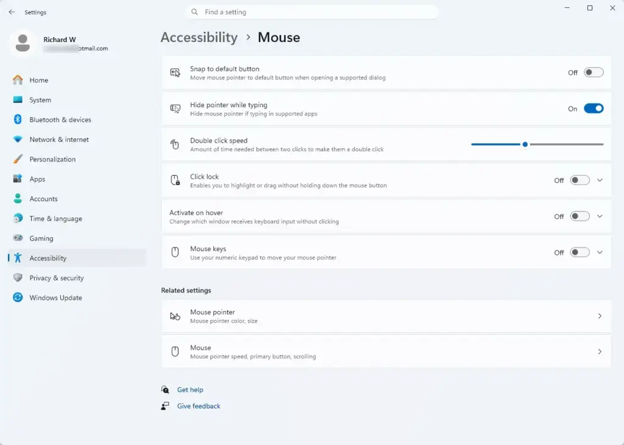Turn on Activate on hover toggle
Viewport: 624px width, 445px height.
click(580, 216)
